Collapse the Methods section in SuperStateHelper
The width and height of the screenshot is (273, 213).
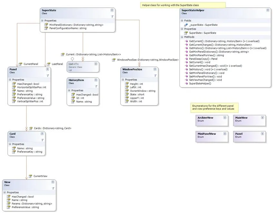point(181,37)
